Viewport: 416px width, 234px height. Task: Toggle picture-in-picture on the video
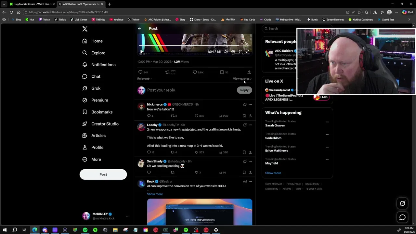point(240,52)
